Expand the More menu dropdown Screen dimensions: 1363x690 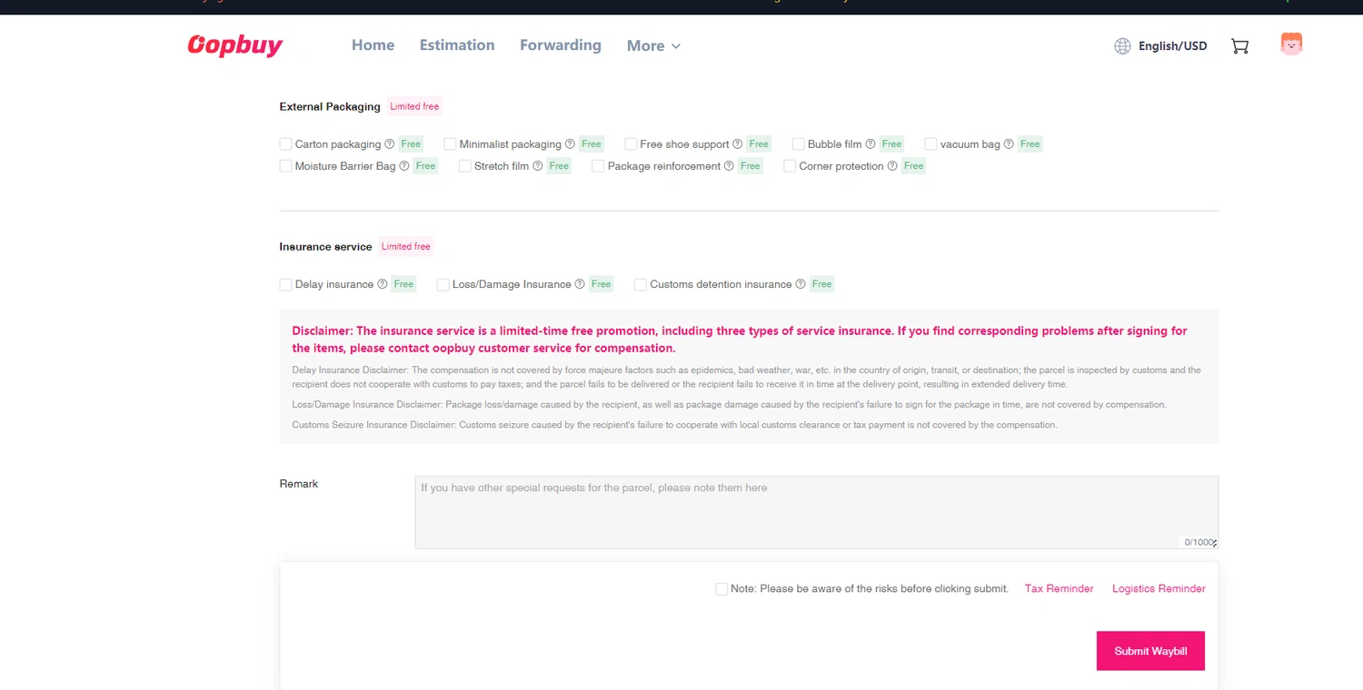653,45
